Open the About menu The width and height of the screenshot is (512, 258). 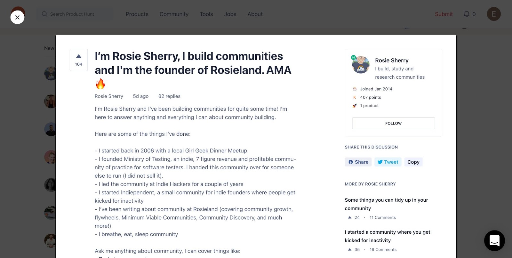coord(255,14)
